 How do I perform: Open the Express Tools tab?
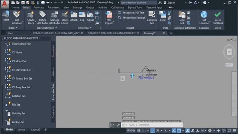coord(135,7)
